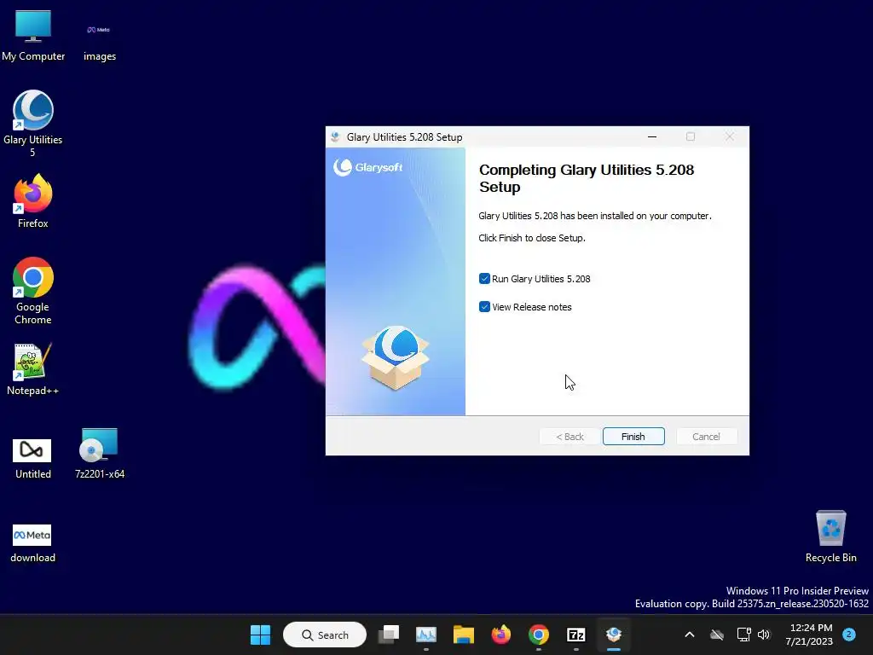Open 7-Zip from the taskbar
The width and height of the screenshot is (873, 655).
tap(575, 635)
